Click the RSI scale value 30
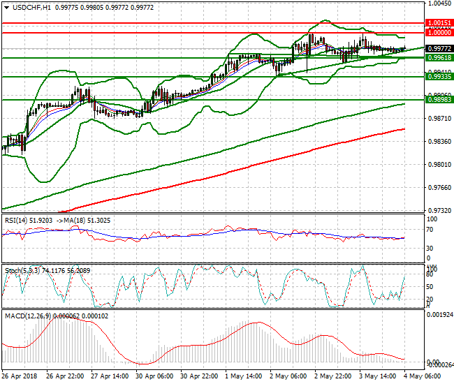 pyautogui.click(x=430, y=249)
